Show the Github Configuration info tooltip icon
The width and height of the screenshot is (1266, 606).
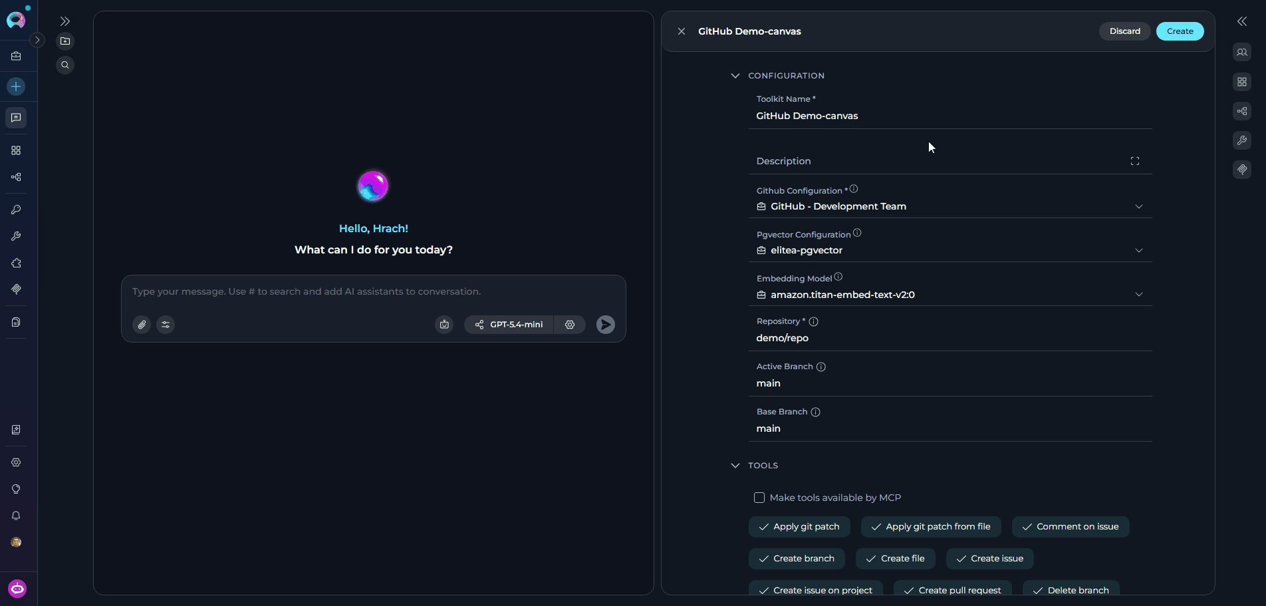pos(854,189)
